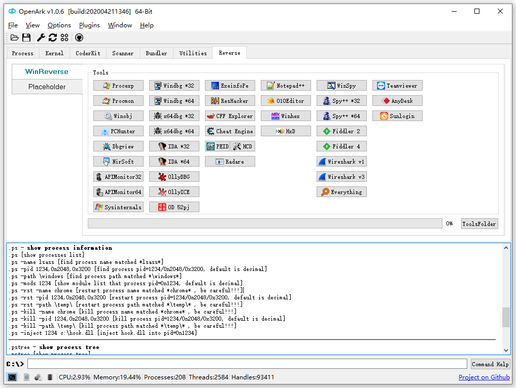Open the File menu
Screen dimensions: 516x388
pos(13,25)
